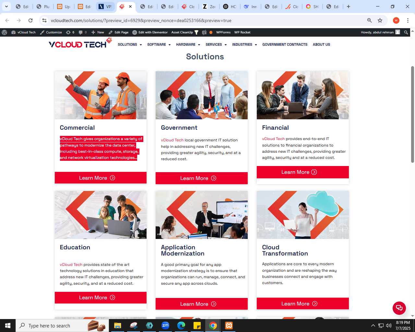
Task: Reload the page with the refresh icon
Action: [30, 20]
